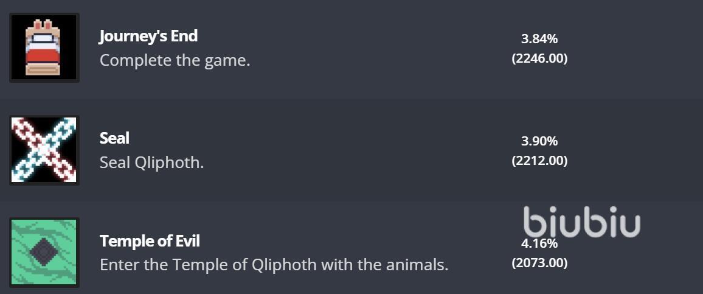
Task: Select the (2246.00) player count
Action: point(539,58)
